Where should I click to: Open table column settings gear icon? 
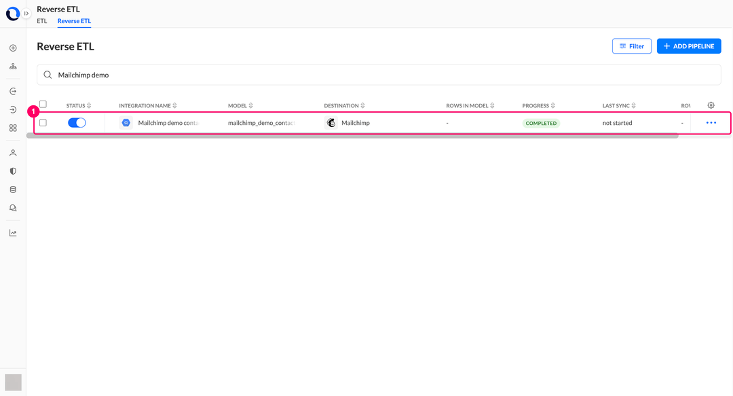(711, 105)
